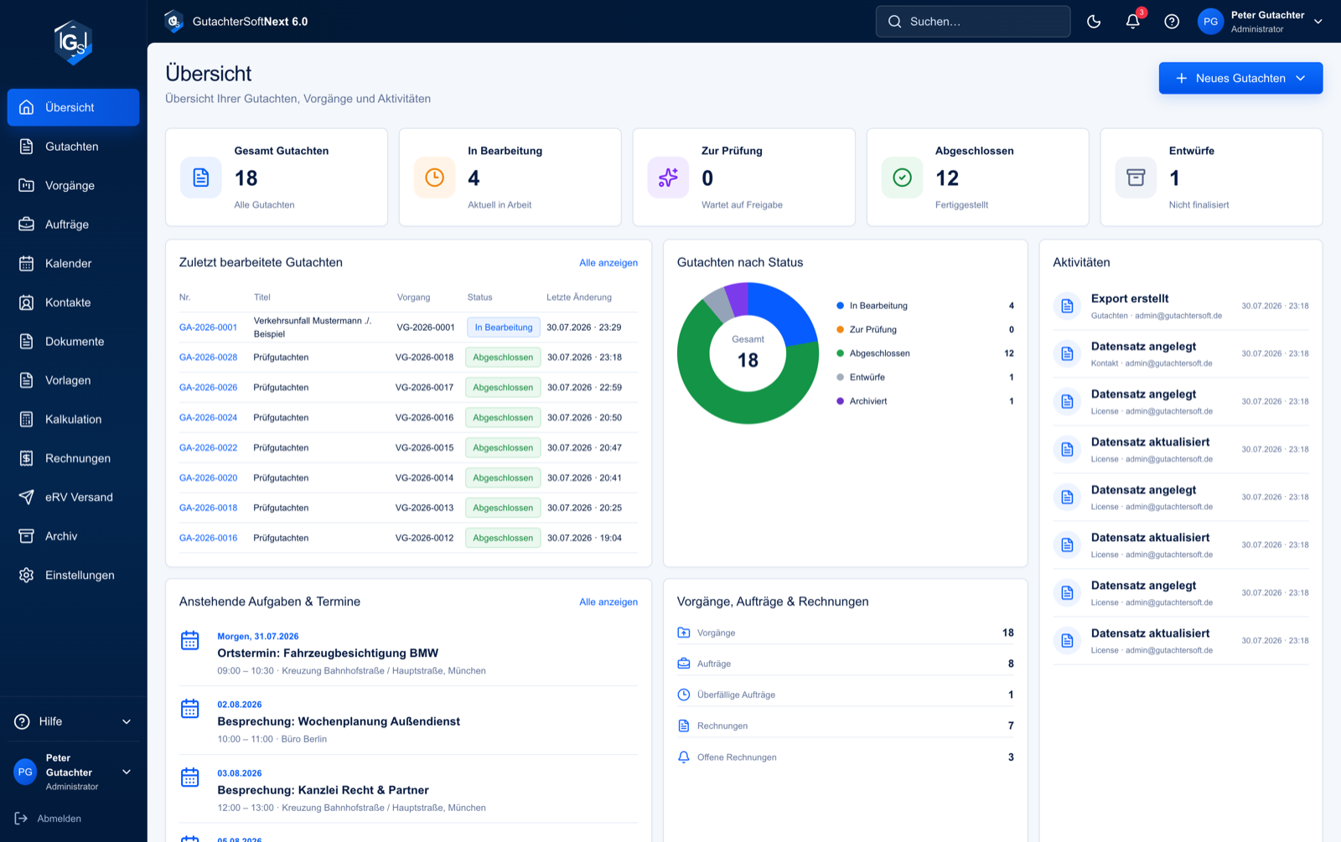Open notifications bell with red badge
The width and height of the screenshot is (1341, 842).
click(1133, 22)
